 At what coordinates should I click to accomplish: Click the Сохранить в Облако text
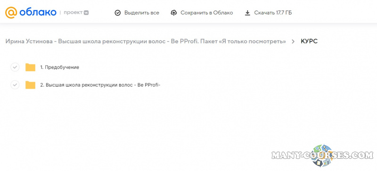click(207, 13)
